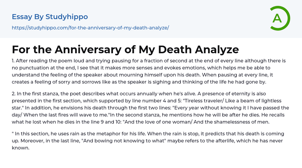Click the first paragraph starting "After reading"
Image resolution: width=302 pixels, height=168 pixels.
tap(150, 71)
